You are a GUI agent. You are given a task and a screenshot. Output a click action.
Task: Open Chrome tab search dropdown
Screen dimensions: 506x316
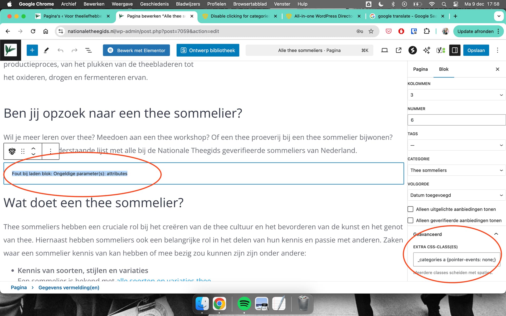coord(499,16)
